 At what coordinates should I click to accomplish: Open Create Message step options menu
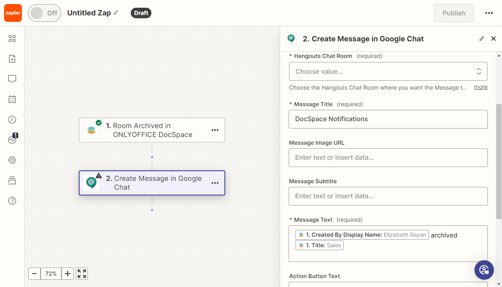pyautogui.click(x=215, y=183)
